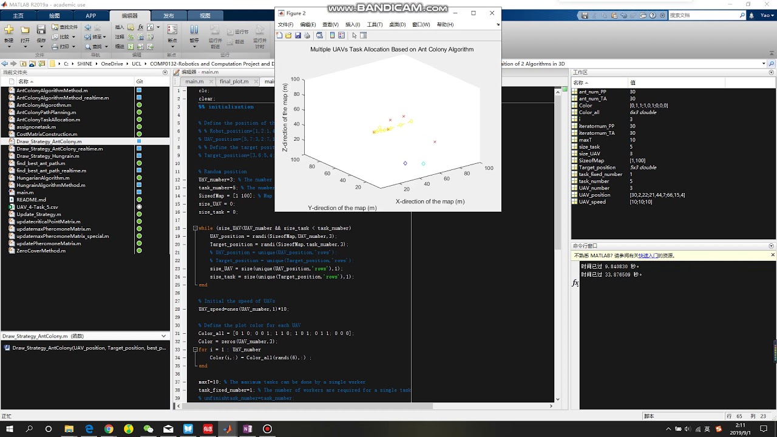The width and height of the screenshot is (777, 437).
Task: Open 插入(I) menu in Figure 2
Action: click(x=353, y=25)
